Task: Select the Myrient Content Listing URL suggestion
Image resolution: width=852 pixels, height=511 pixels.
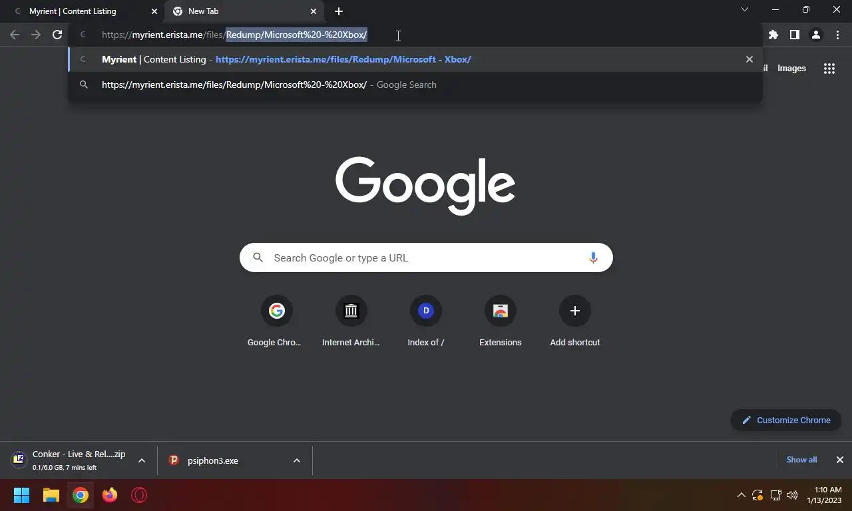Action: point(415,59)
